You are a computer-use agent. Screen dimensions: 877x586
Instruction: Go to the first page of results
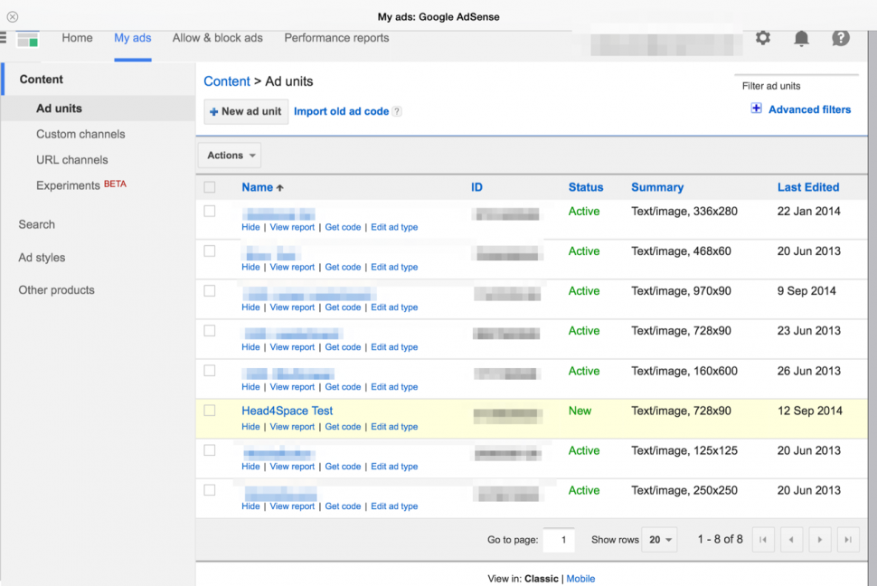[x=763, y=540]
